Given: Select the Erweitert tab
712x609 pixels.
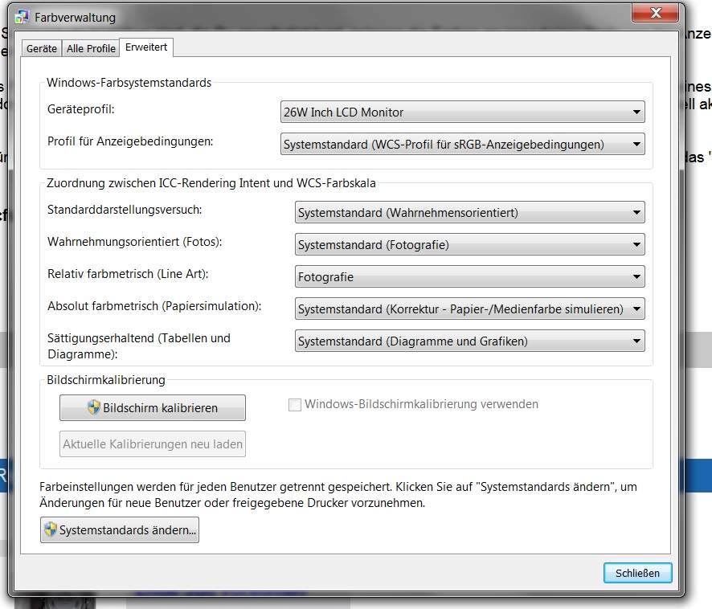Looking at the screenshot, I should coord(146,47).
